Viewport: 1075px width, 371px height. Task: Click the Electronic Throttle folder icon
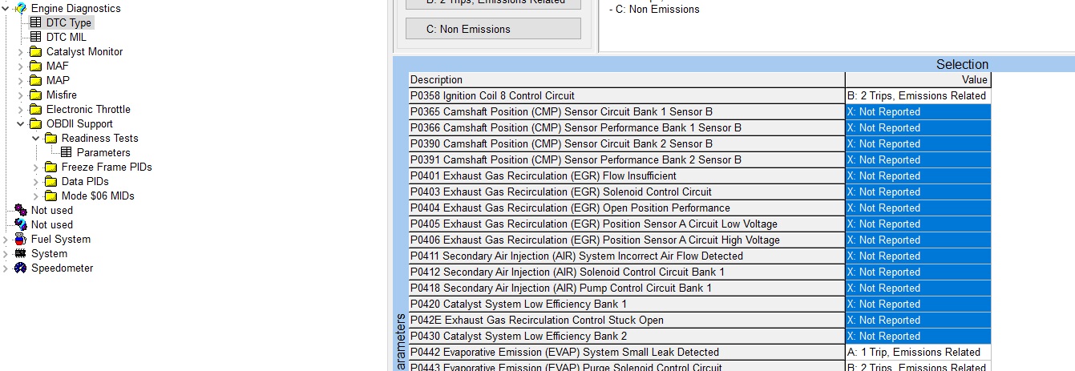pos(35,110)
